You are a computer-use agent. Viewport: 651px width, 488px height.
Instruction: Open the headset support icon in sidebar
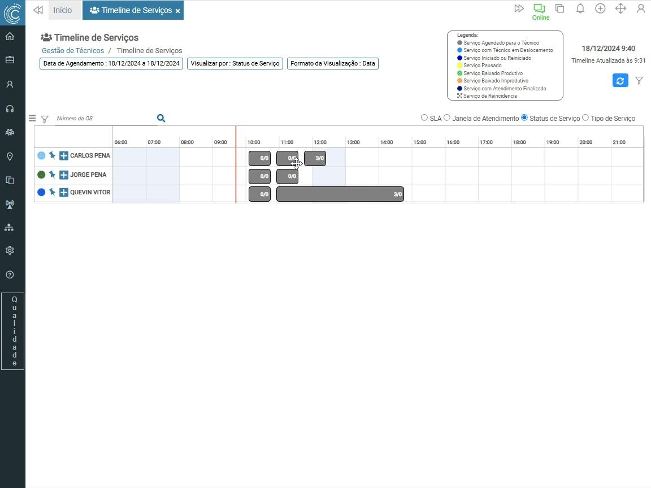10,108
